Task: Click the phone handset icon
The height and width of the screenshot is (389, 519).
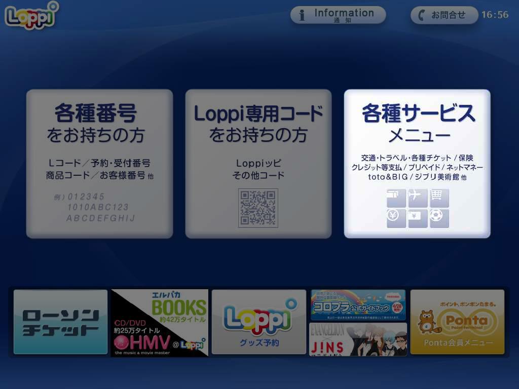Action: 421,15
